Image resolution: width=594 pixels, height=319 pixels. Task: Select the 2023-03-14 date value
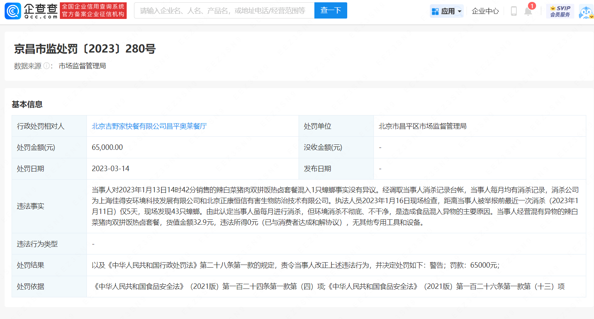pos(110,169)
